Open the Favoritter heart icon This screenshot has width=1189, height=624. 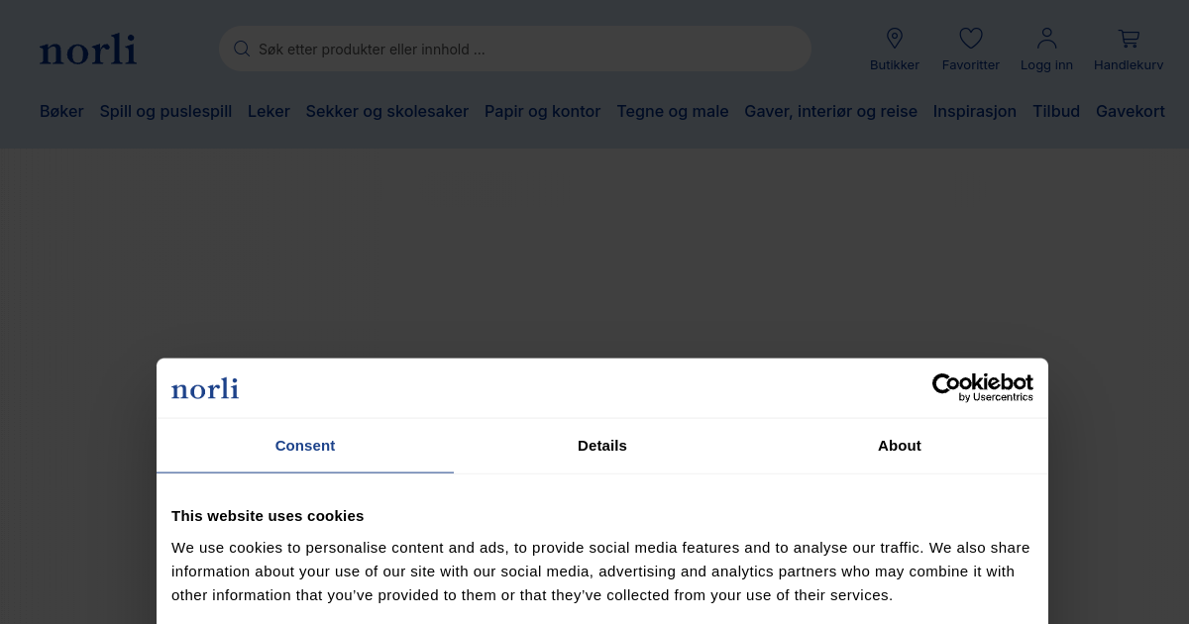click(x=971, y=39)
